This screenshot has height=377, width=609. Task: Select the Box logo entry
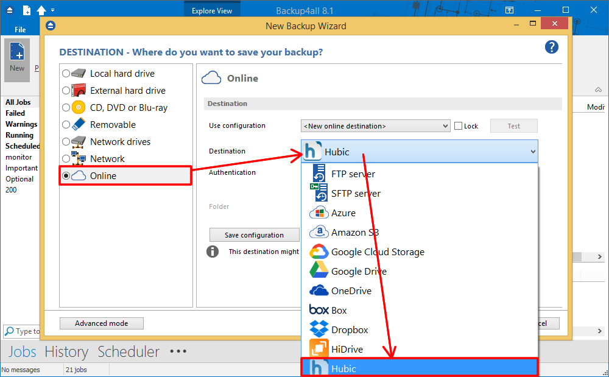[x=319, y=311]
